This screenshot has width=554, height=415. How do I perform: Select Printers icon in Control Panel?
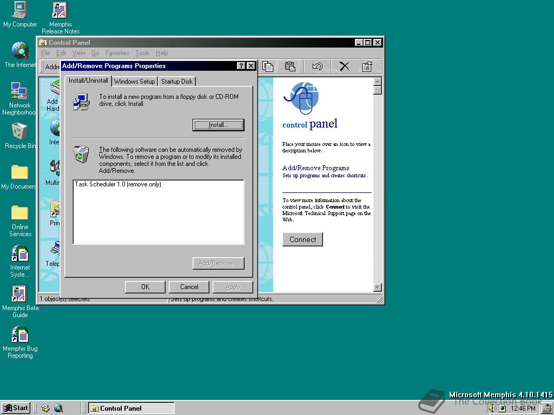point(55,213)
